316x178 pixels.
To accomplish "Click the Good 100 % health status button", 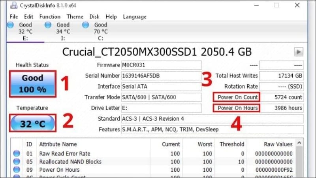I will tap(33, 83).
